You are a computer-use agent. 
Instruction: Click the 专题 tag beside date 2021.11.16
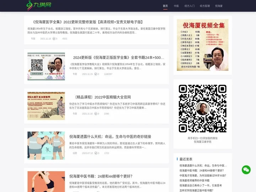[75, 114]
